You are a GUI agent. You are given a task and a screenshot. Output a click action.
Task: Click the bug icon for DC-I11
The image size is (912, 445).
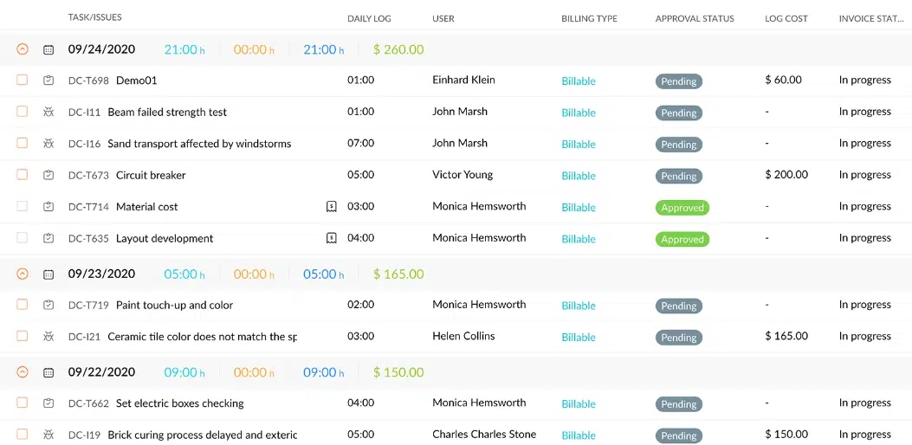pyautogui.click(x=49, y=112)
